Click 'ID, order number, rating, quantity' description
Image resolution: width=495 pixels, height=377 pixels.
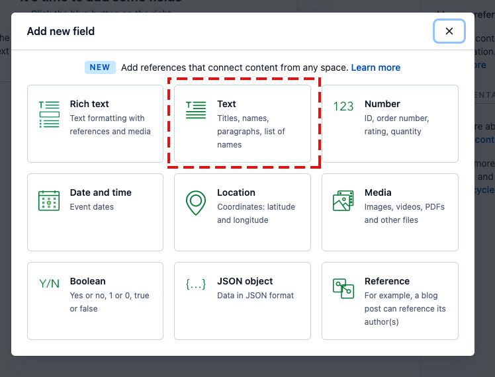[396, 124]
